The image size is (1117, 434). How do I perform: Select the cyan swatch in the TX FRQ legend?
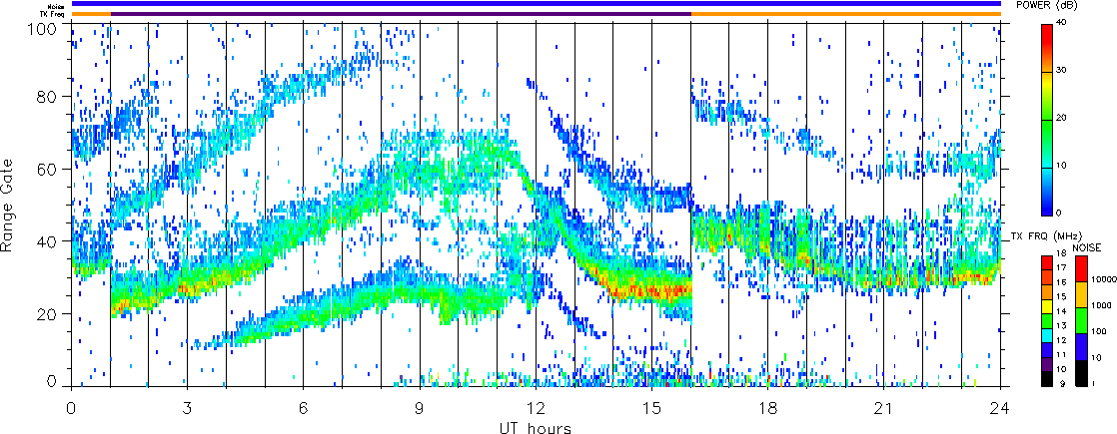click(1046, 336)
